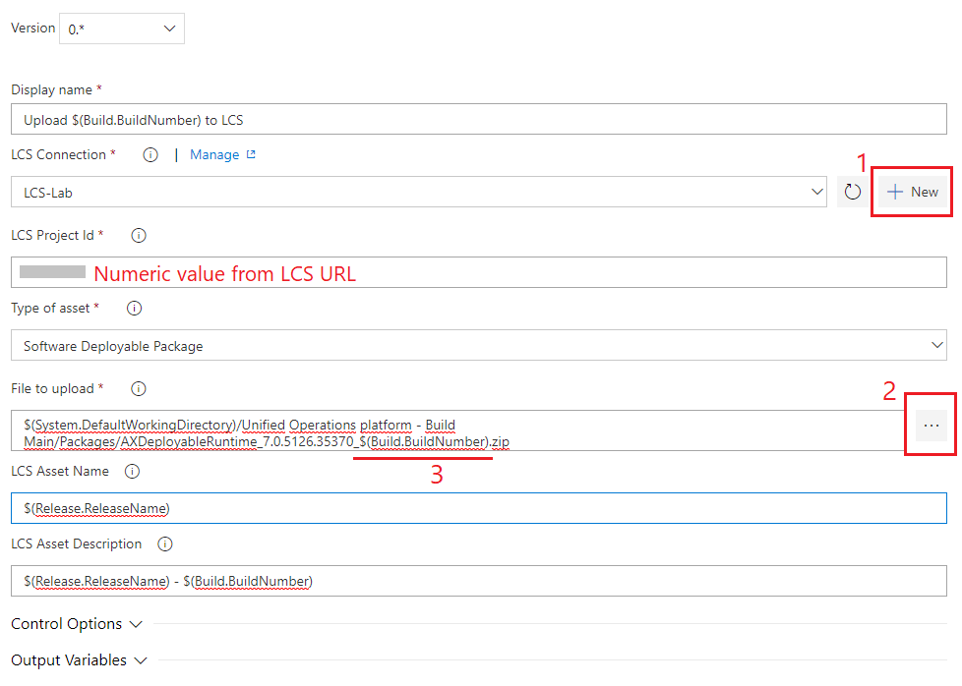
Task: Edit the File to upload path field
Action: click(459, 431)
